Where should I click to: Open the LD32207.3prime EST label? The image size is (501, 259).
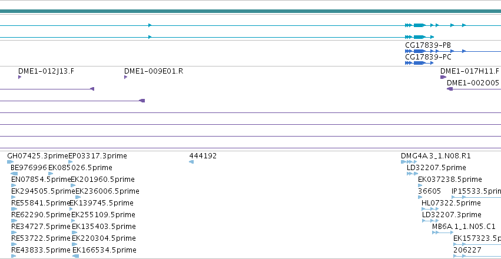point(452,215)
